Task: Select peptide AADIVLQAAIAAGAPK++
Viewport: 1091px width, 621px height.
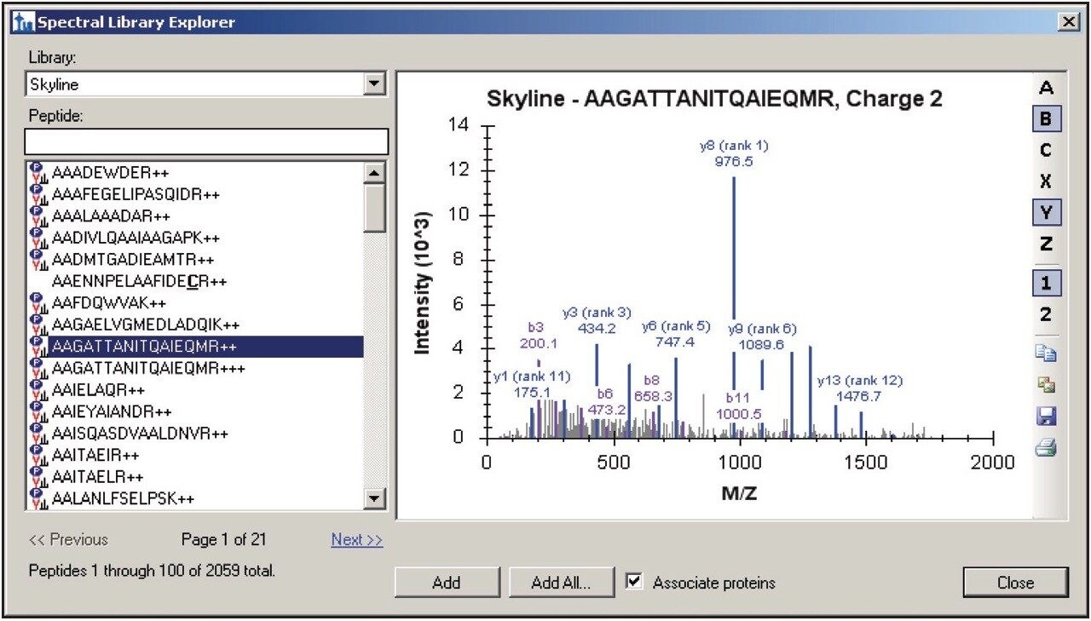Action: (136, 238)
